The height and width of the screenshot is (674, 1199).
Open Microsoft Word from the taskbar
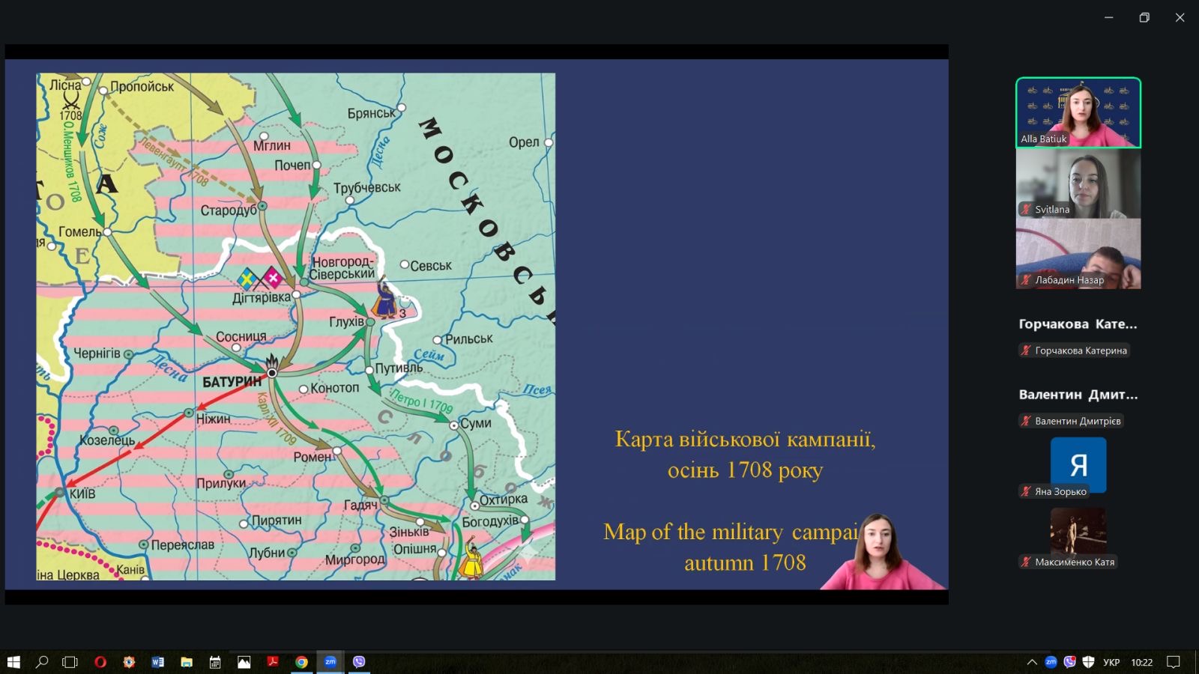point(157,662)
